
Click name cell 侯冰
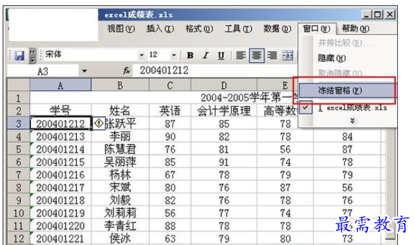120,238
